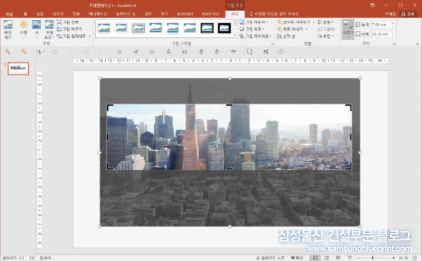
Task: Open Picture Border (그림 테두리) dropdown
Action: coord(253,22)
